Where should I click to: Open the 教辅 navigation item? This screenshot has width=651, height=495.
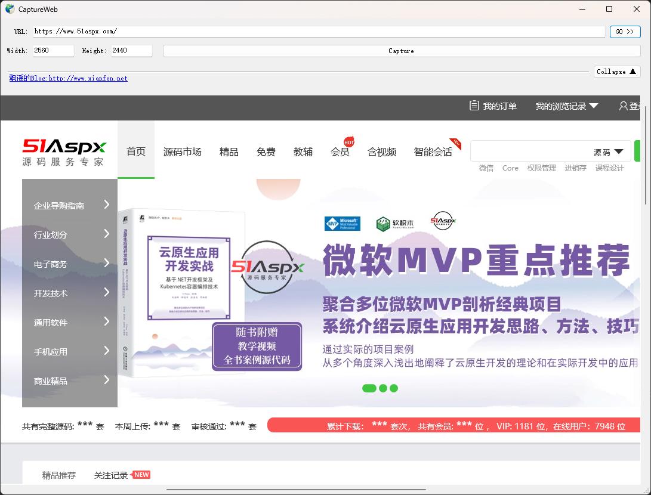303,152
